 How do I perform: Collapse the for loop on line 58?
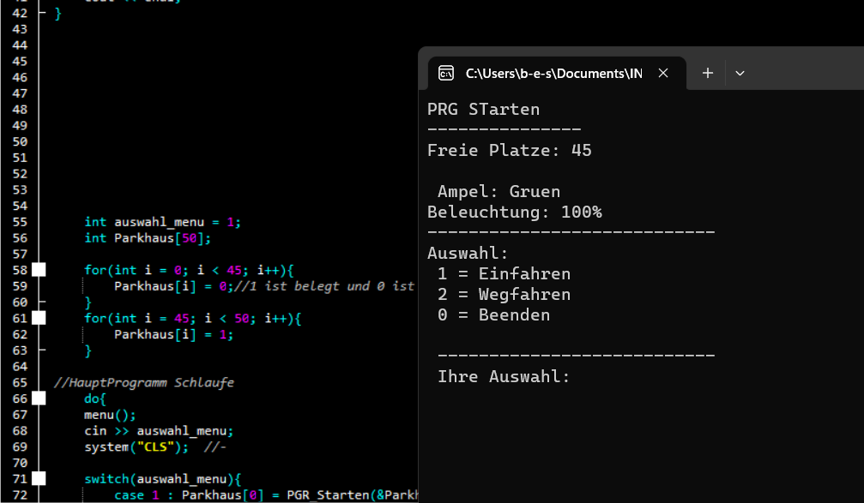point(39,270)
